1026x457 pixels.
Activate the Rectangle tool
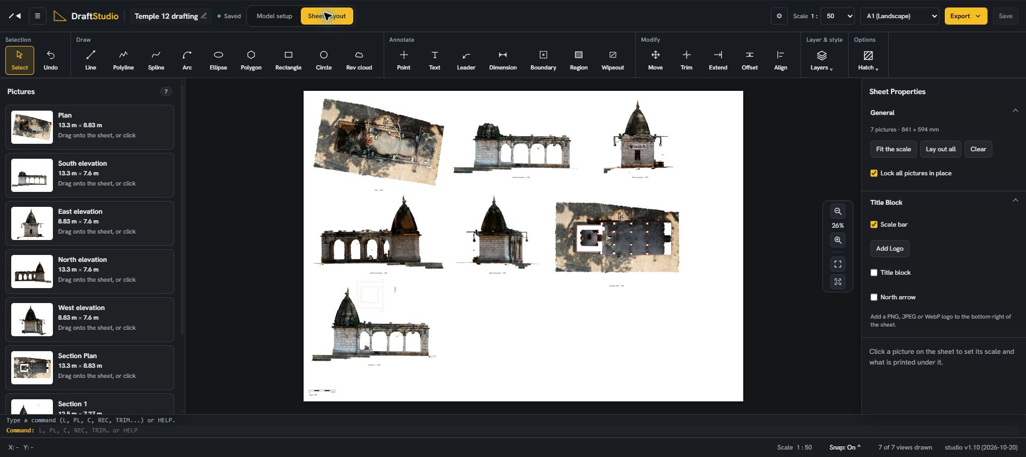pyautogui.click(x=288, y=60)
